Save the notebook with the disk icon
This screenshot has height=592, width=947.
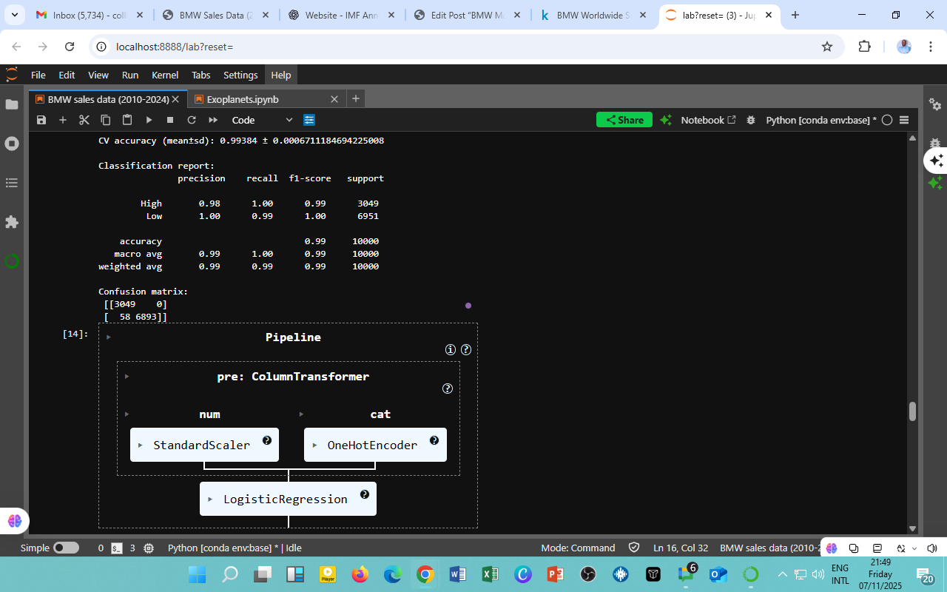pyautogui.click(x=41, y=120)
